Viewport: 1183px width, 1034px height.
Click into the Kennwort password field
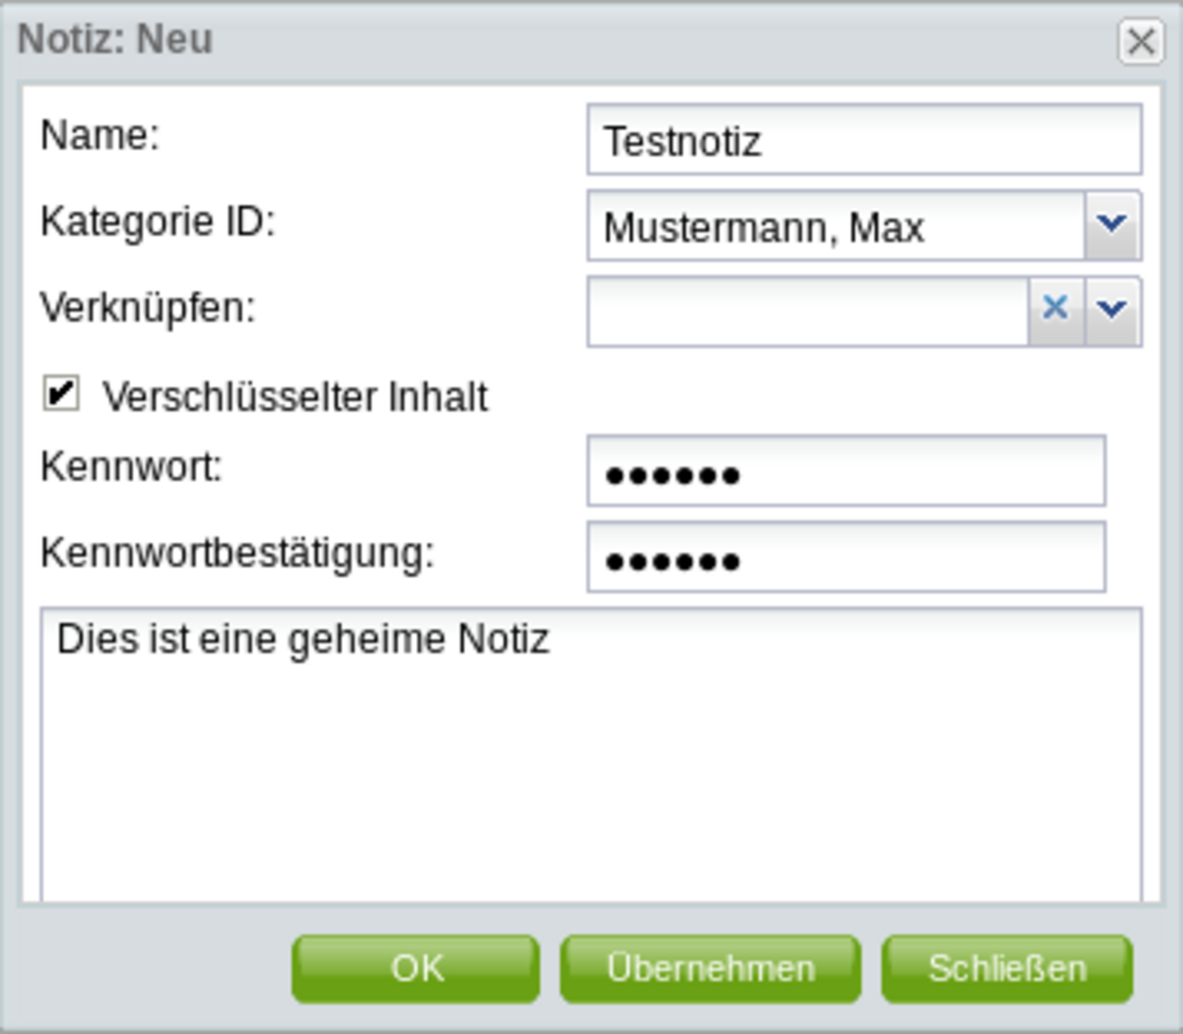point(846,472)
